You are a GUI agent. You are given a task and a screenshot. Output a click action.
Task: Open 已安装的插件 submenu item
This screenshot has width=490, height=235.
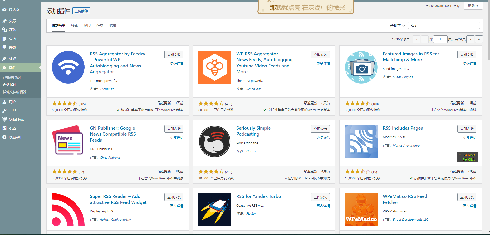[x=13, y=77]
